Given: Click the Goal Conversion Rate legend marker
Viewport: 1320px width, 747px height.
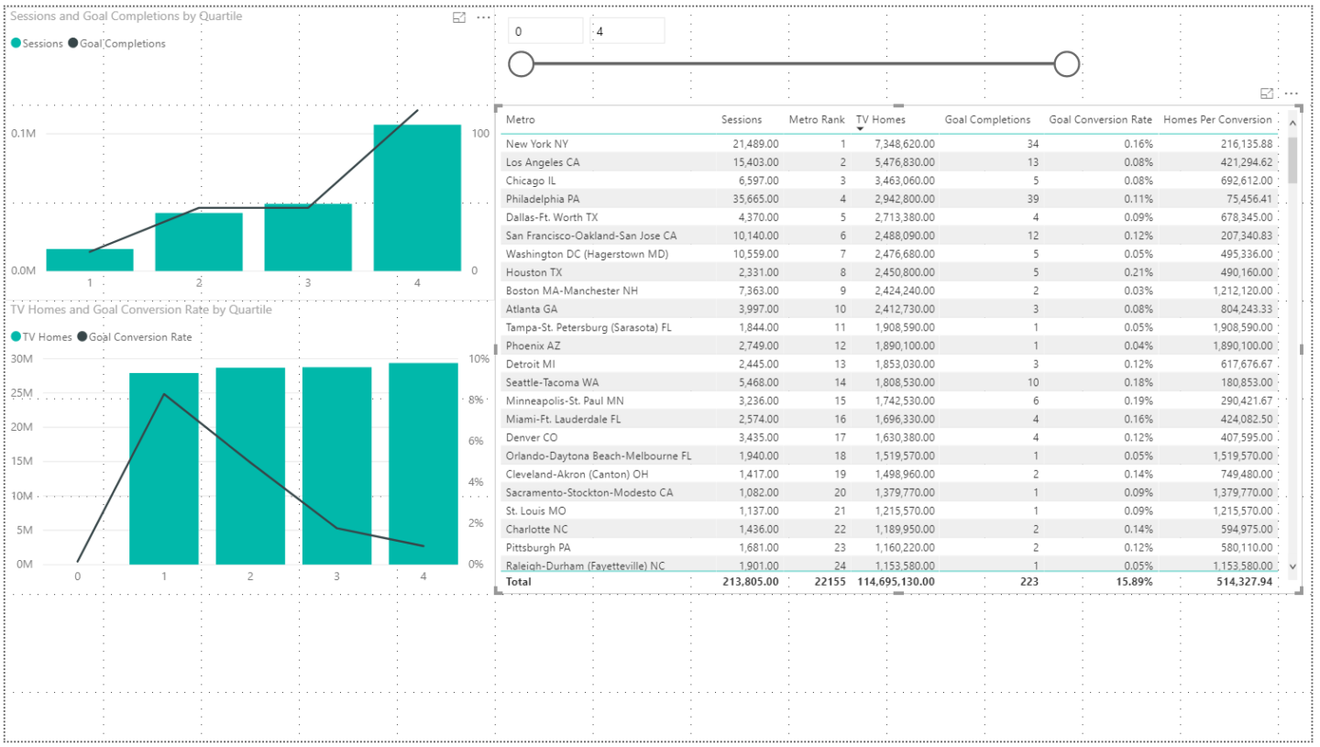Looking at the screenshot, I should click(82, 337).
